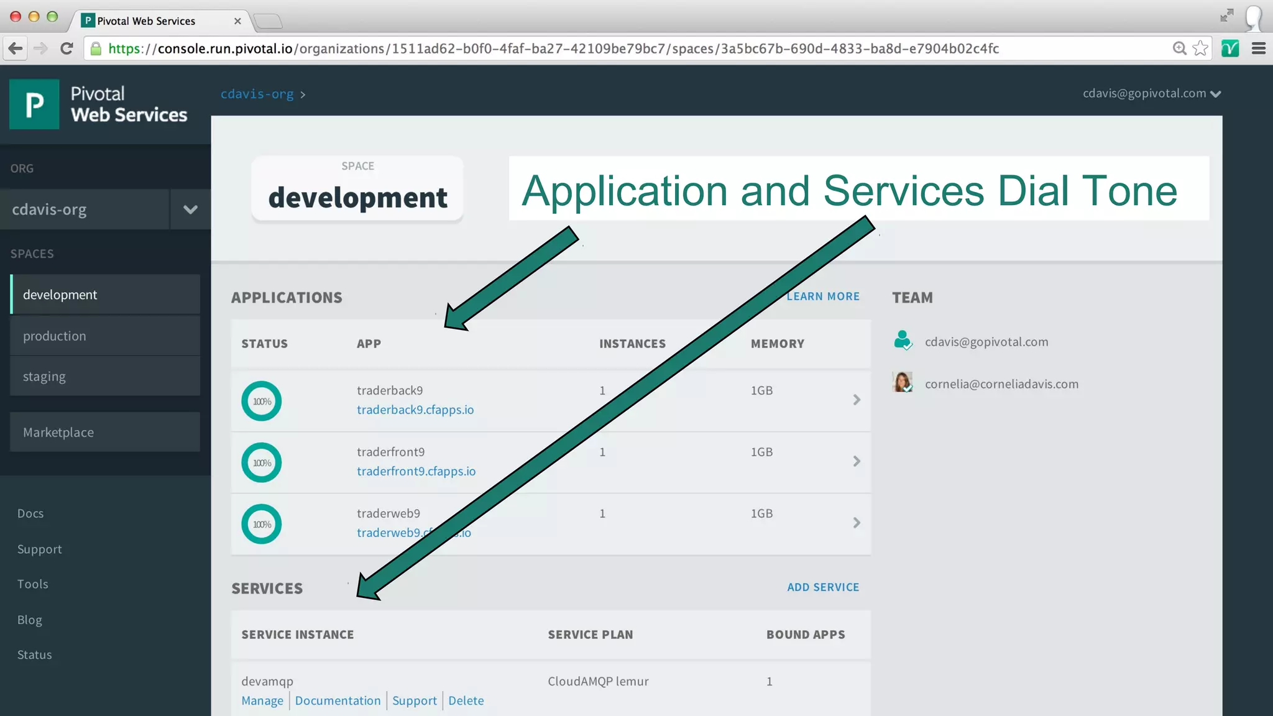Click the traderback9 app name

pyautogui.click(x=390, y=390)
